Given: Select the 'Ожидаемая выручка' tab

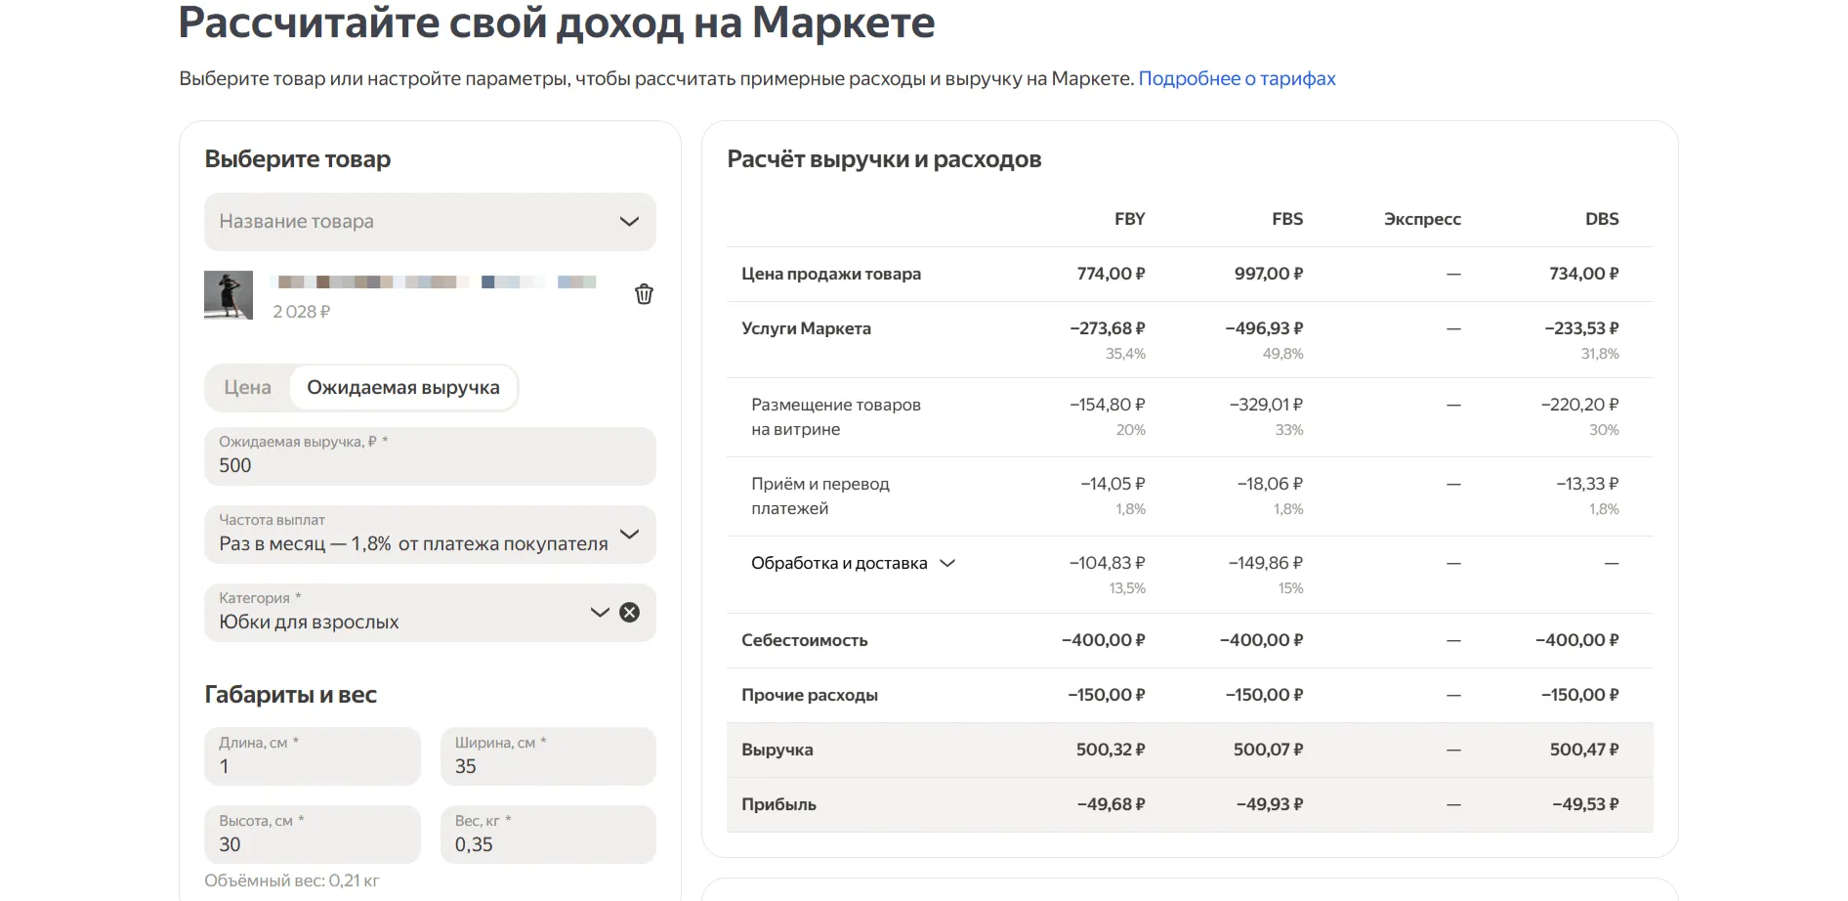Looking at the screenshot, I should click(x=402, y=388).
